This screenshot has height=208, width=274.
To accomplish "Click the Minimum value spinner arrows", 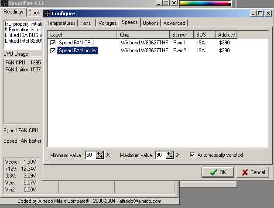I will [x=100, y=155].
